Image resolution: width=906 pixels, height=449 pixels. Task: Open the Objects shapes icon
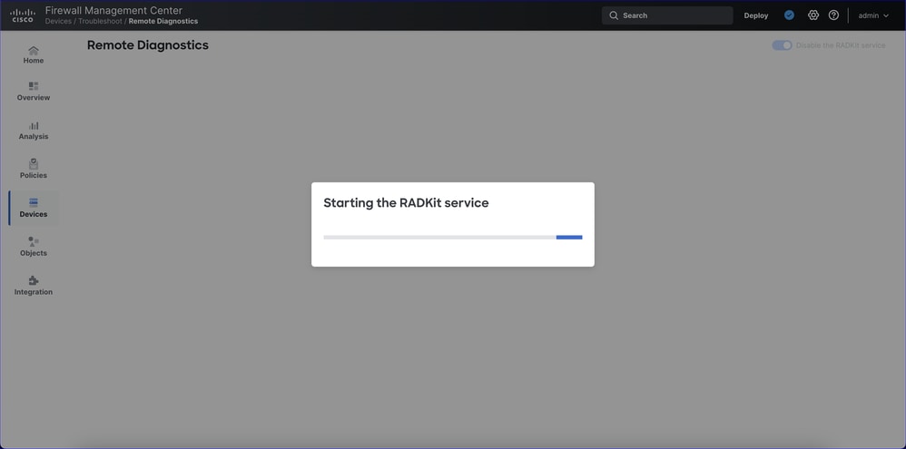coord(34,241)
